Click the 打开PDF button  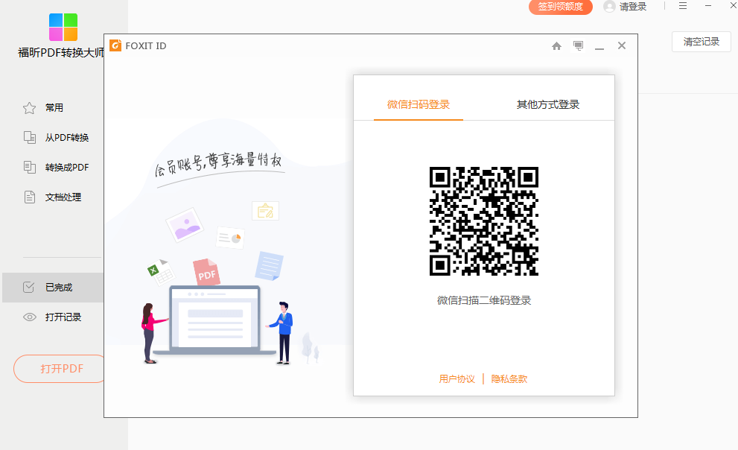click(59, 369)
